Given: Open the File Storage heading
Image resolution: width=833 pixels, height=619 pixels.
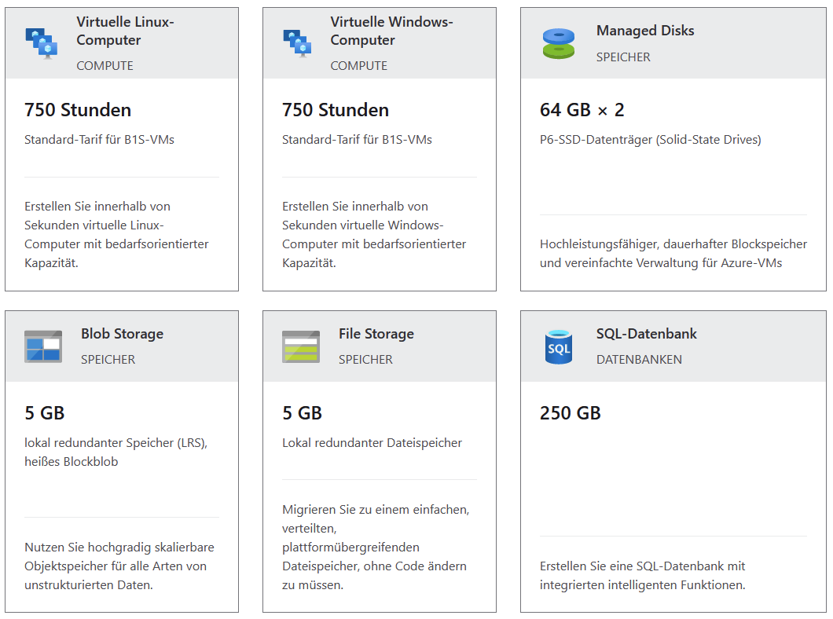Looking at the screenshot, I should click(376, 334).
